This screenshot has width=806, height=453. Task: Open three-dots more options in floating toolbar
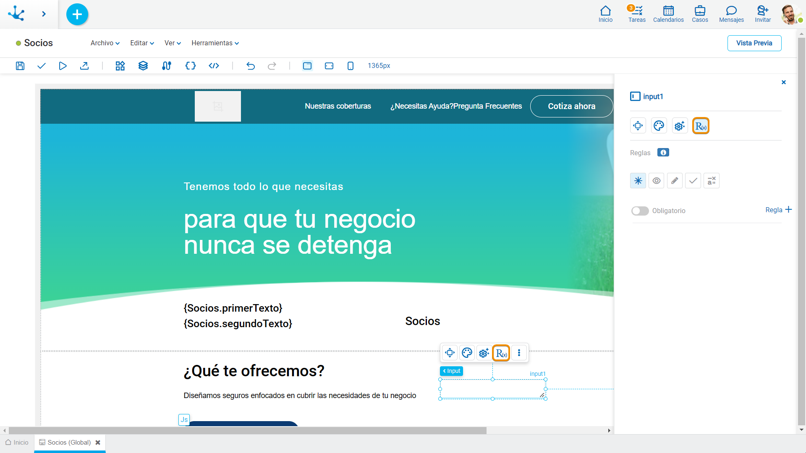[519, 353]
